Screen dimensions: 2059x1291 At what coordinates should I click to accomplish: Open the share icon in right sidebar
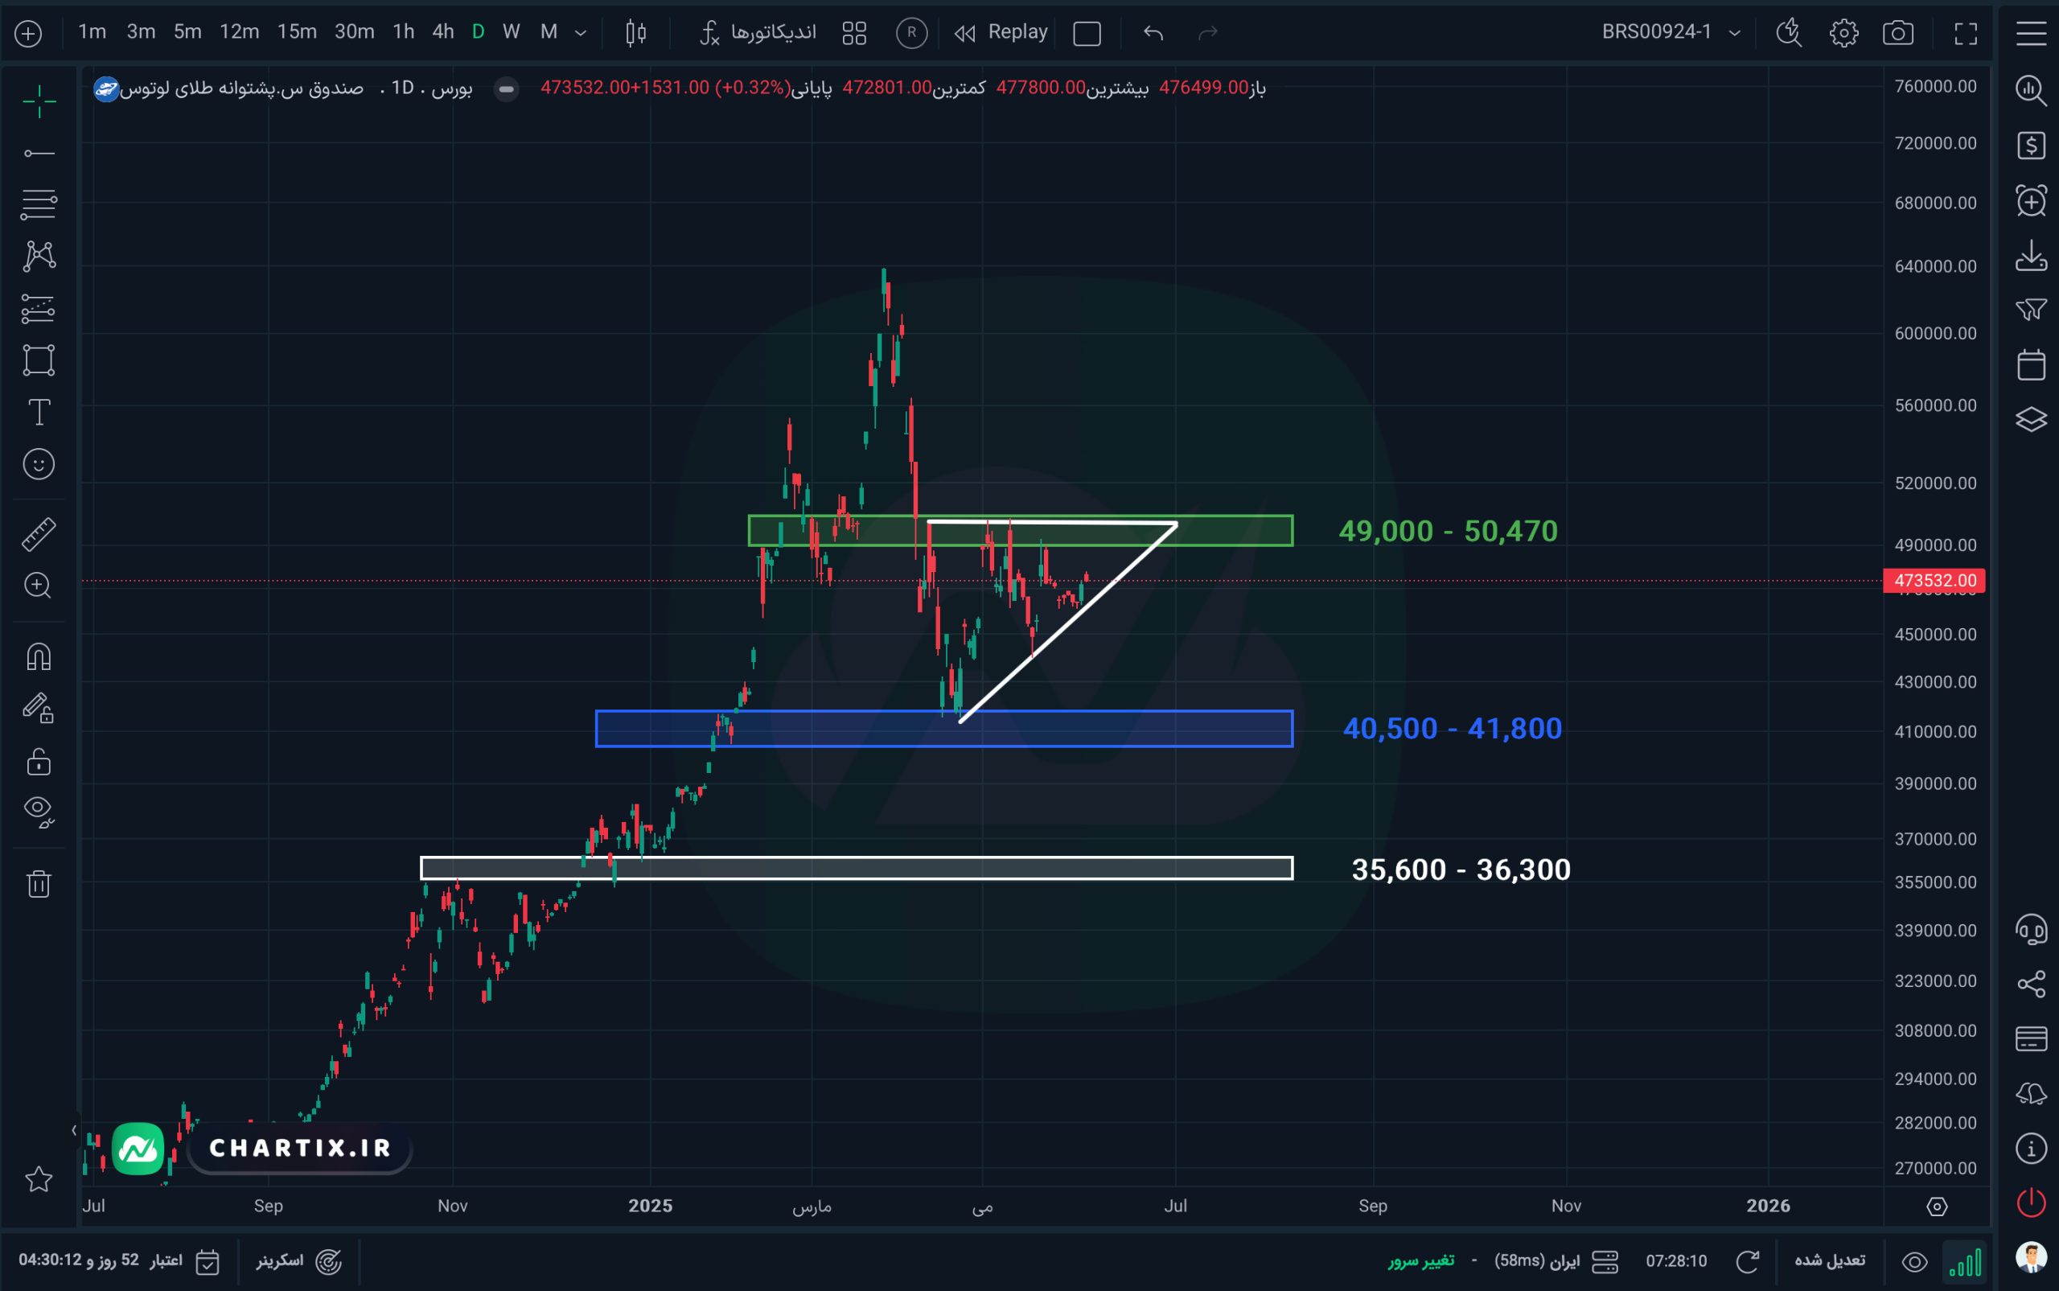[x=2031, y=984]
